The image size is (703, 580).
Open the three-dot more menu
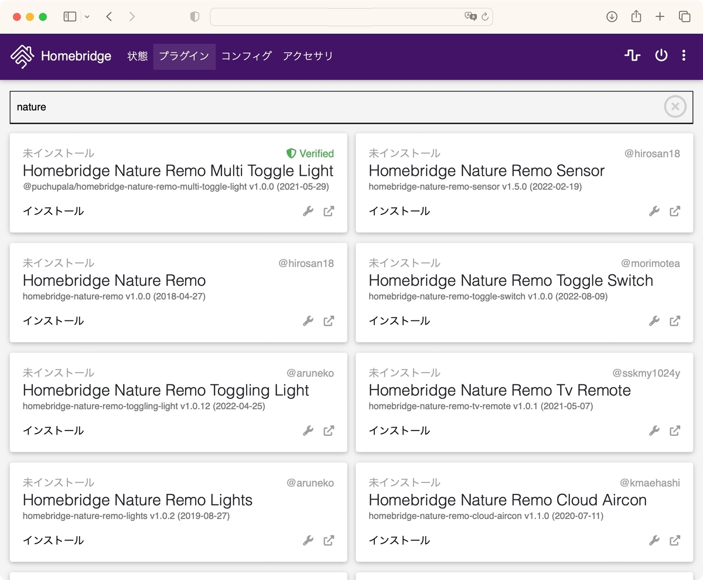pos(684,56)
